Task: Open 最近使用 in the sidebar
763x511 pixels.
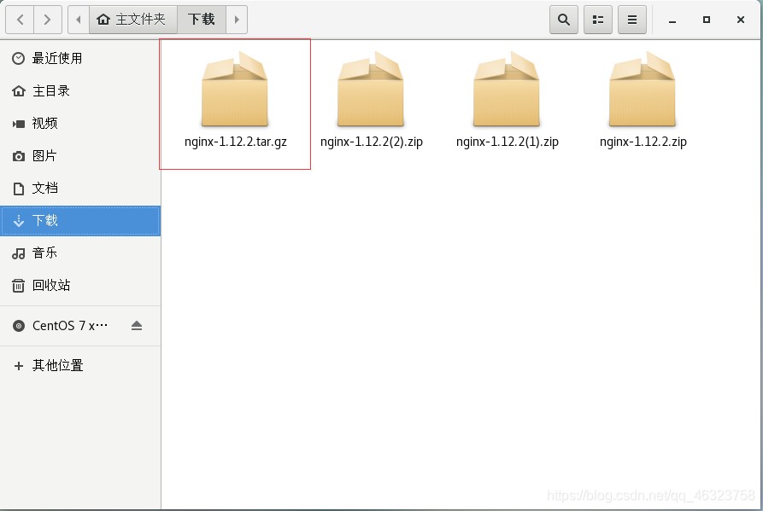Action: 80,58
